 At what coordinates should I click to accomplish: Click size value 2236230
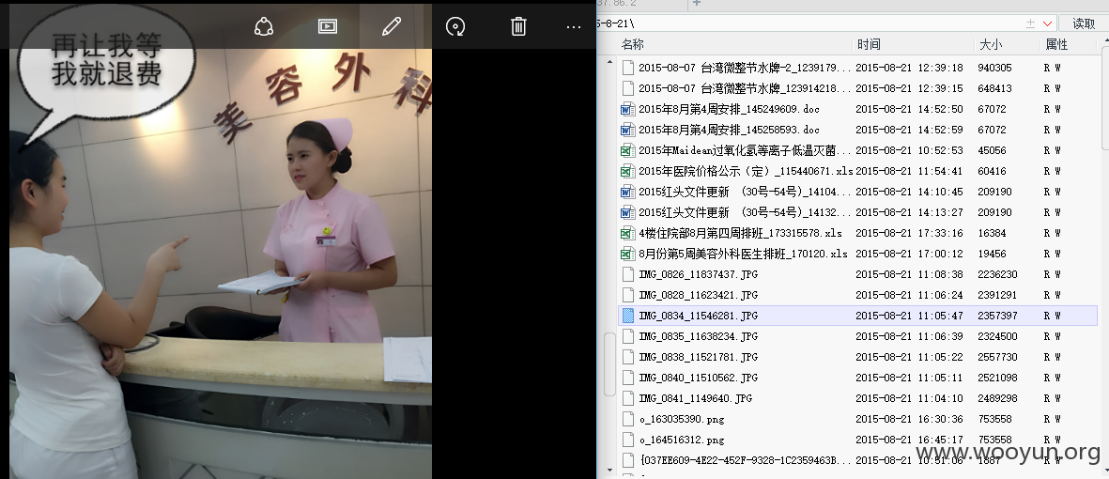pos(998,274)
